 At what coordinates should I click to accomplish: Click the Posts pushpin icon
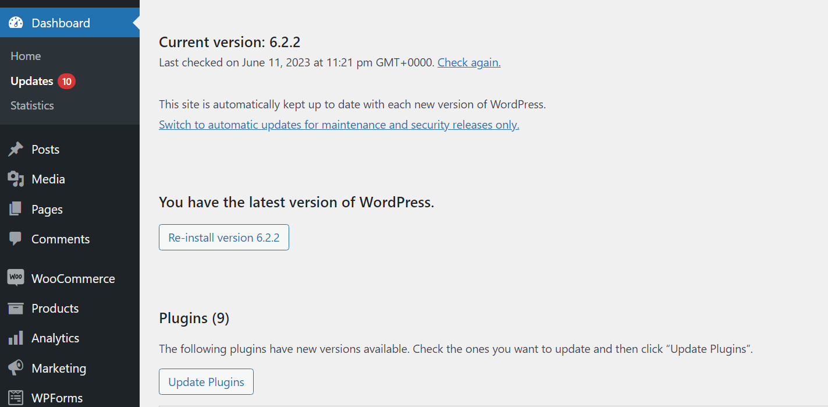coord(16,149)
